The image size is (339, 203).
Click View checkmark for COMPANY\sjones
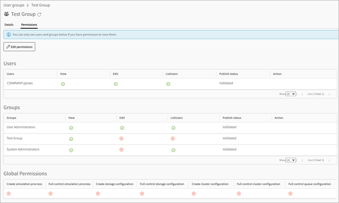click(x=63, y=84)
